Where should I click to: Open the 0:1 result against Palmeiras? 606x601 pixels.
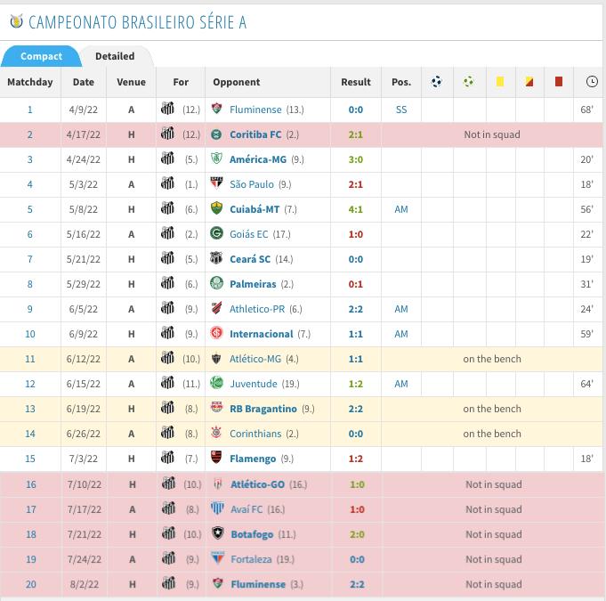[x=356, y=284]
